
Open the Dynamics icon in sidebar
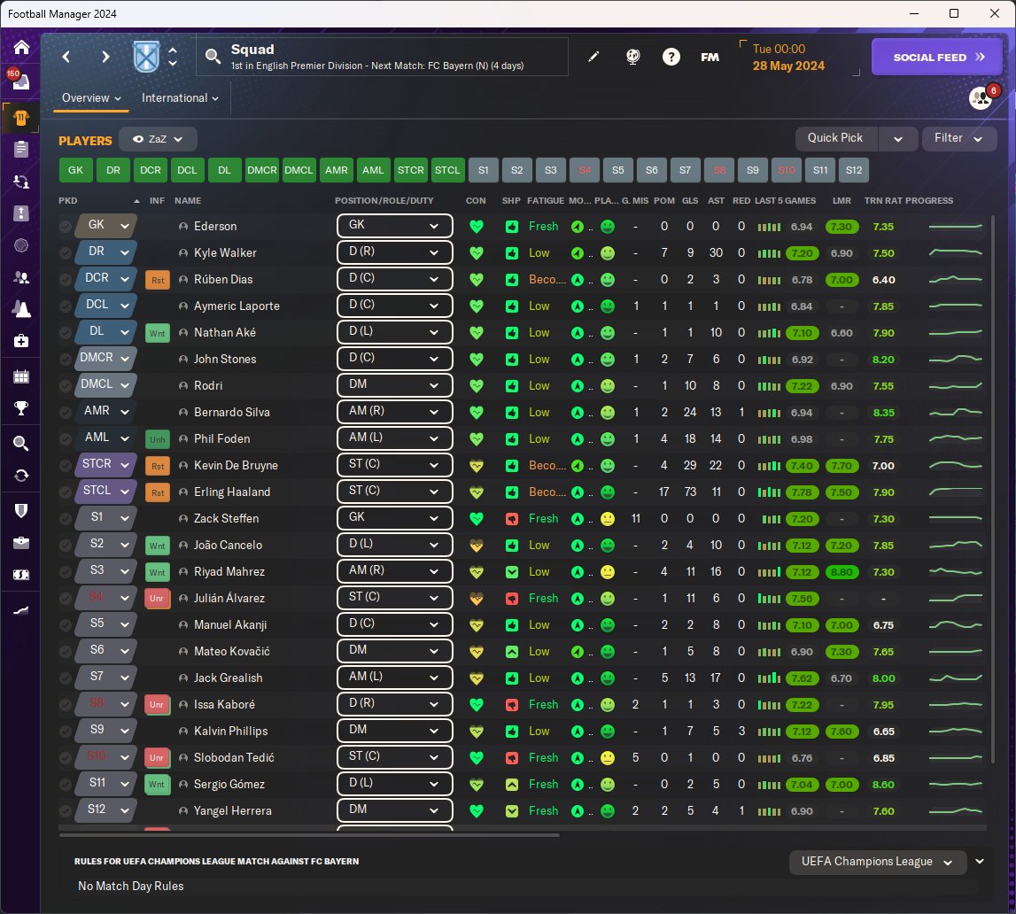point(20,182)
